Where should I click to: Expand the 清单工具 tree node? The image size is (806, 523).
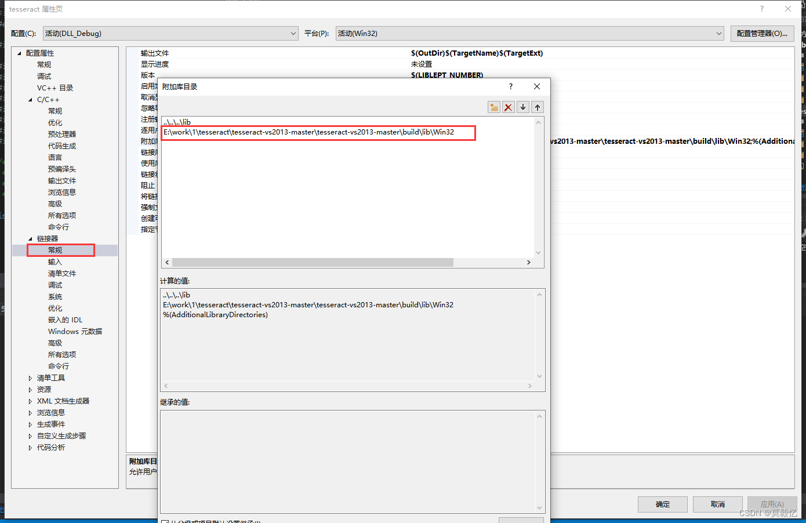point(31,377)
